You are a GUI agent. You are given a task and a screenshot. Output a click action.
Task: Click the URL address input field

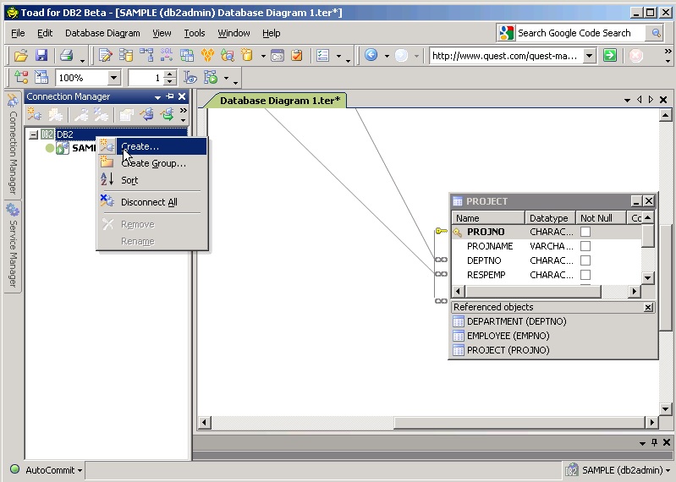point(507,56)
